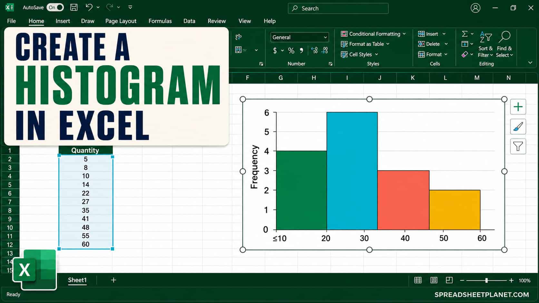Expand Format as Table menu
The width and height of the screenshot is (539, 303).
[365, 44]
